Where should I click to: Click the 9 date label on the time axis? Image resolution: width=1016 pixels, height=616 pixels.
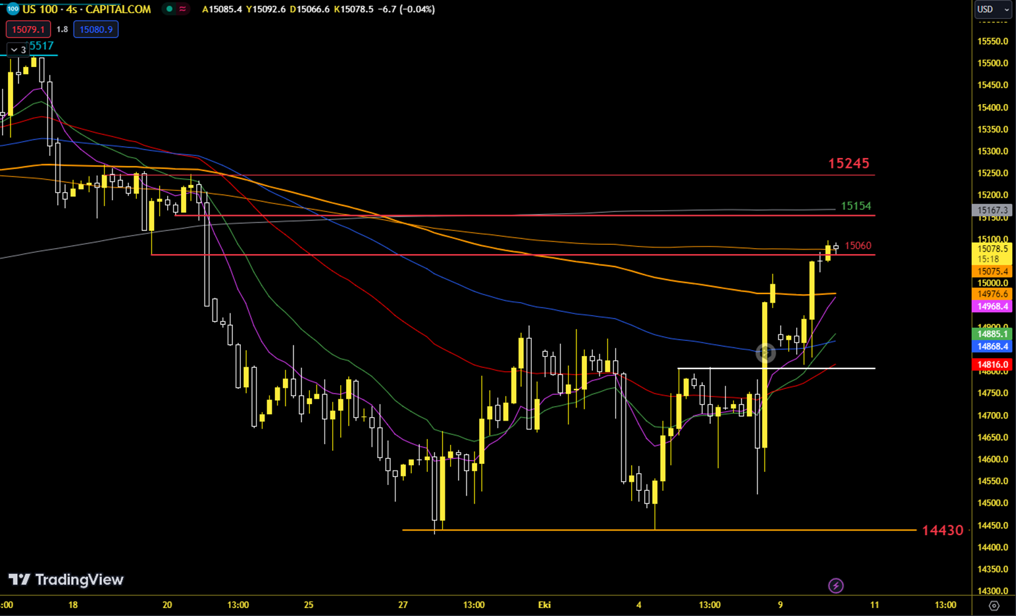pyautogui.click(x=780, y=605)
